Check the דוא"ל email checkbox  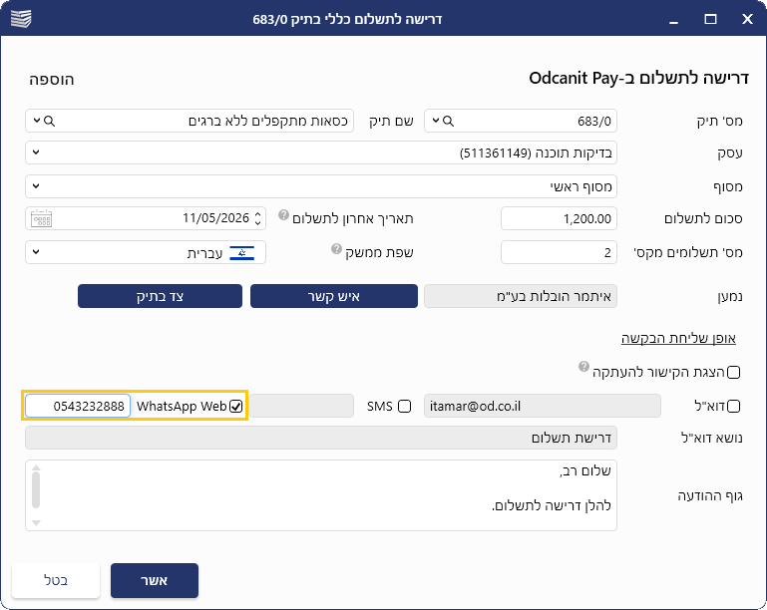733,407
